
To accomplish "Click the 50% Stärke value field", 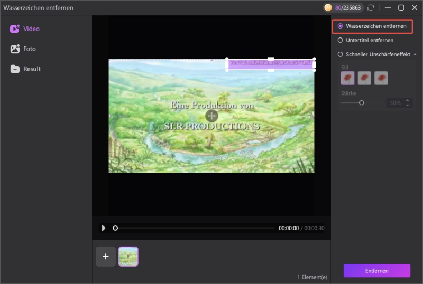I will [x=395, y=102].
